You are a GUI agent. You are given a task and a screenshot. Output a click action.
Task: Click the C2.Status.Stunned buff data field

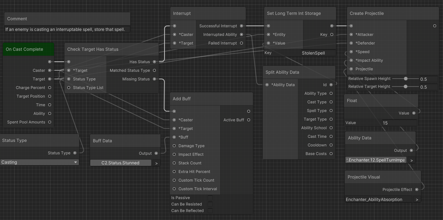click(x=121, y=163)
